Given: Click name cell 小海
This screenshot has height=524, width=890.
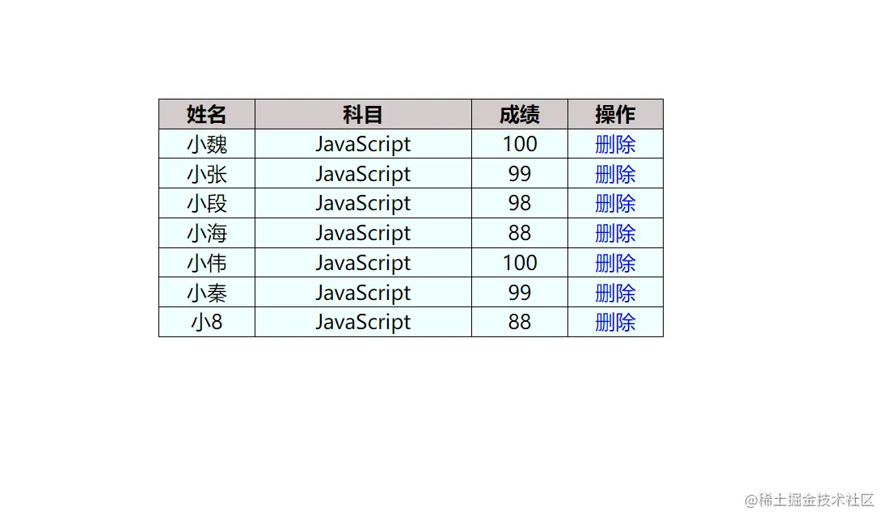Looking at the screenshot, I should 207,234.
